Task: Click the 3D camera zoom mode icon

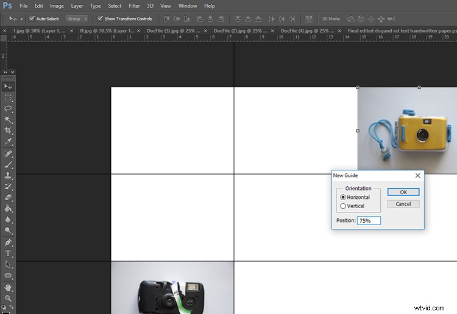Action: tap(391, 19)
